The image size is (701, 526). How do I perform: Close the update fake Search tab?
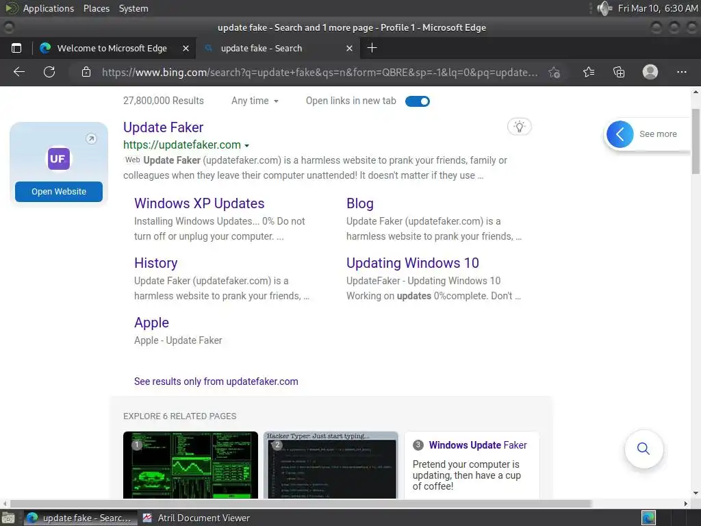click(x=350, y=49)
